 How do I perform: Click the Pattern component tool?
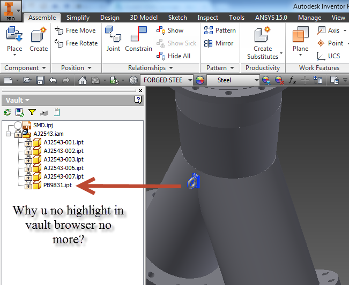[220, 30]
